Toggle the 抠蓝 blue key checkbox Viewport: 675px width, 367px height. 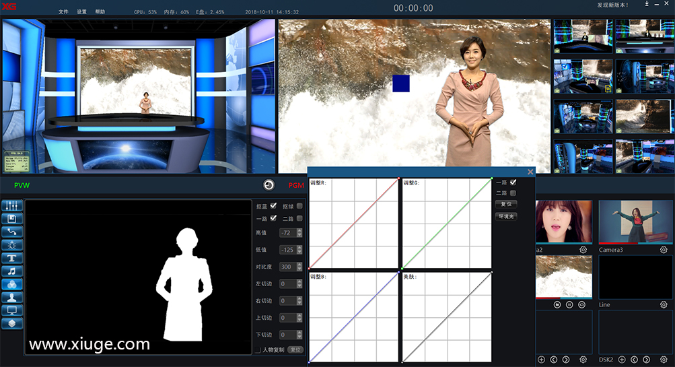click(273, 206)
